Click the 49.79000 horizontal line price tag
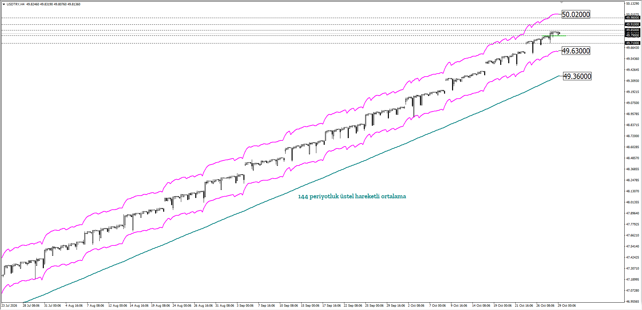 pos(632,35)
